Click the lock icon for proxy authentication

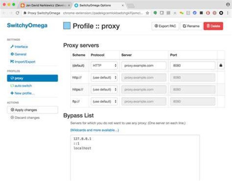(221, 65)
